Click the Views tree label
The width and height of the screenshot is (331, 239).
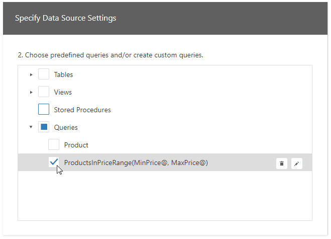[63, 92]
